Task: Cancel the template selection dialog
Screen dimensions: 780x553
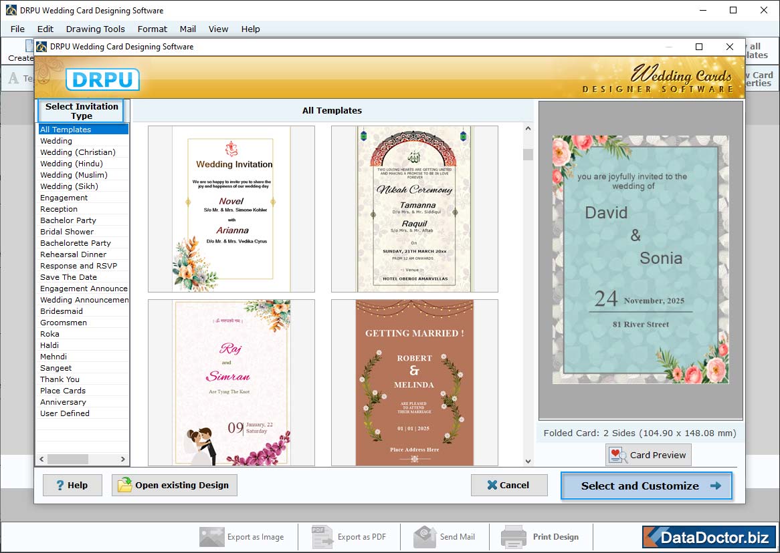Action: [509, 485]
